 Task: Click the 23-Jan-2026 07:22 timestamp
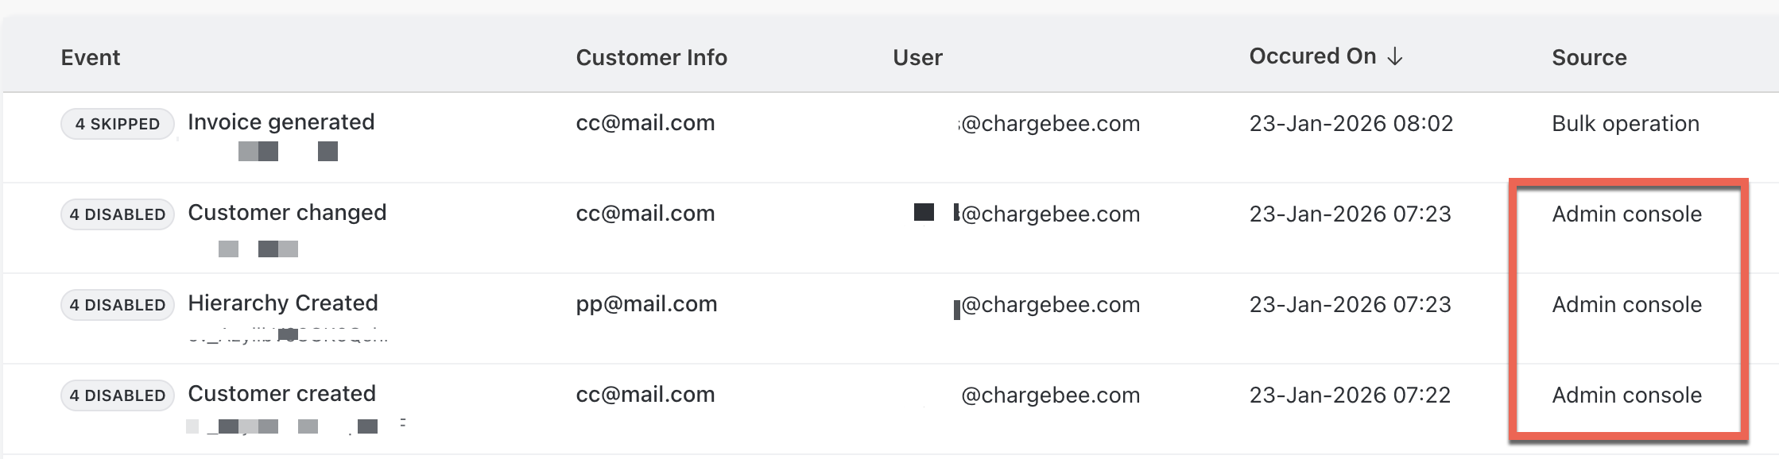(x=1350, y=395)
